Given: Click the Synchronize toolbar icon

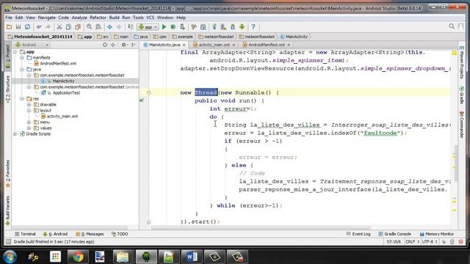Looking at the screenshot, I should click(27, 27).
